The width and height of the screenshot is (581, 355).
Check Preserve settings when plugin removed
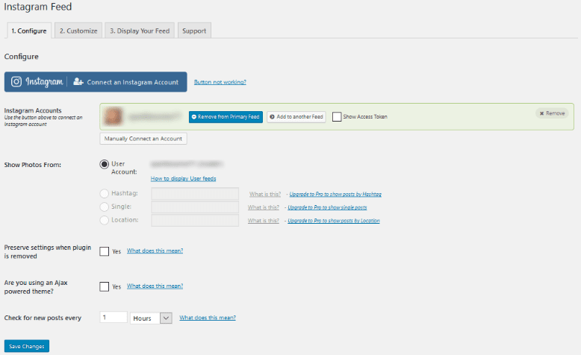pos(104,251)
